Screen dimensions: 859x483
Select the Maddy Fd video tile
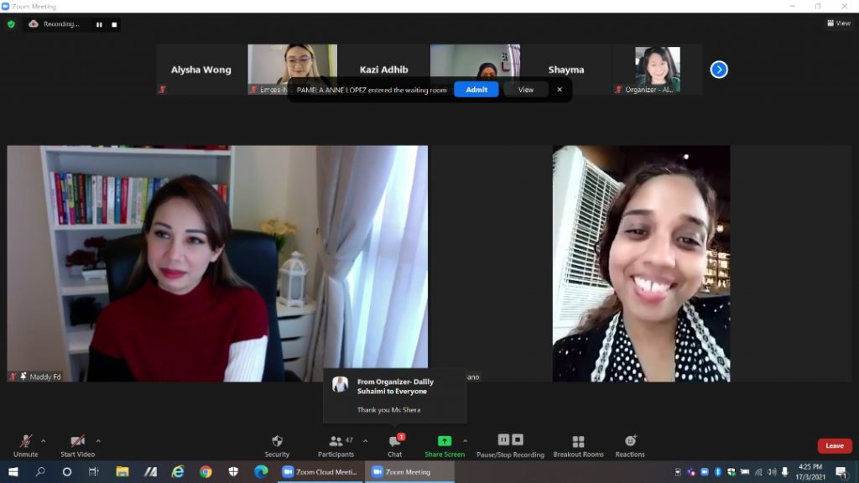[217, 263]
